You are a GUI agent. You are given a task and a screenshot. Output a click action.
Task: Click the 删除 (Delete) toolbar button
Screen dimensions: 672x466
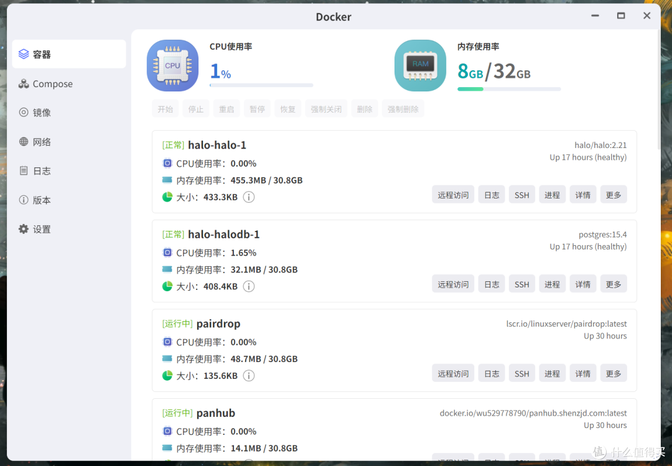365,109
